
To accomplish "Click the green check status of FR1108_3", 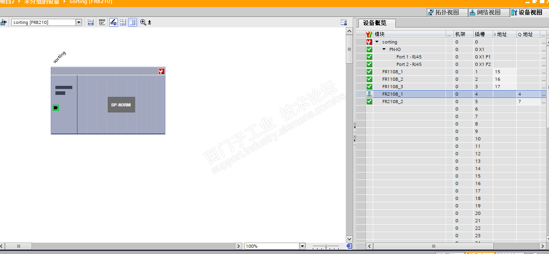I will (x=369, y=87).
